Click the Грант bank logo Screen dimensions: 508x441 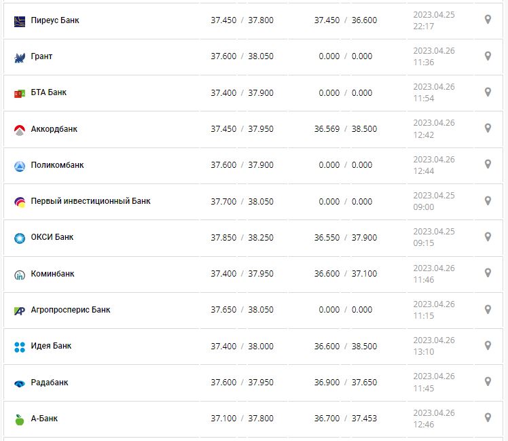coord(20,57)
